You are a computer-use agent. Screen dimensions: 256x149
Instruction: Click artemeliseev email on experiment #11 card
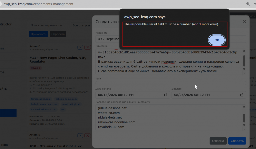point(44,49)
